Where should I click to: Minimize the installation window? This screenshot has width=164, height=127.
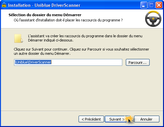[x=144, y=5]
